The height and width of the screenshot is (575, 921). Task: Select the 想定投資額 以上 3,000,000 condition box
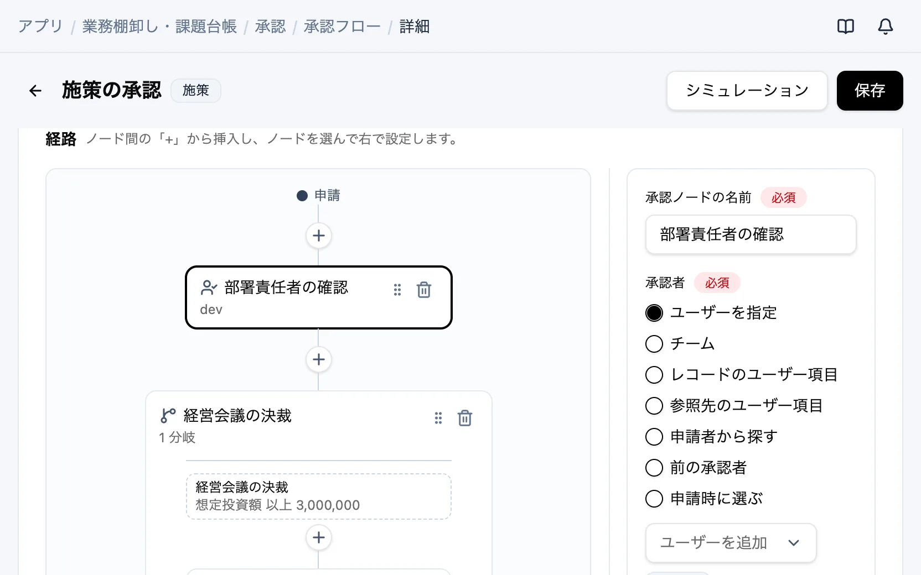pyautogui.click(x=319, y=496)
